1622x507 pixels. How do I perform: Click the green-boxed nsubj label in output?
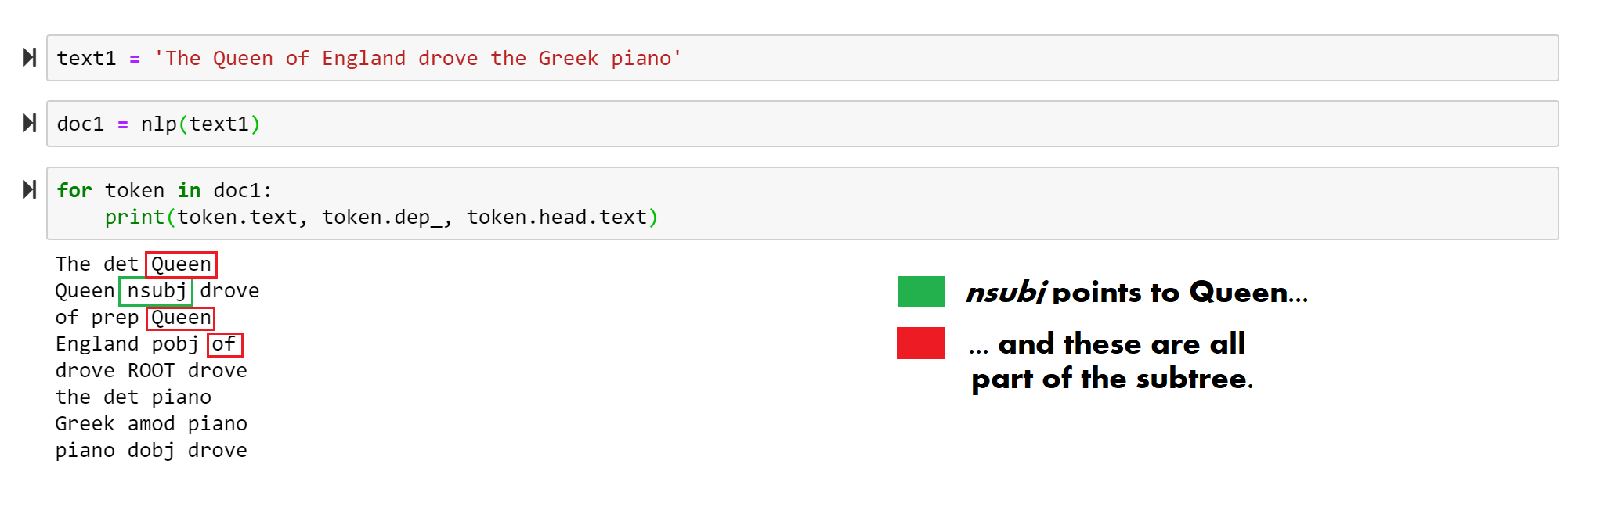[156, 291]
